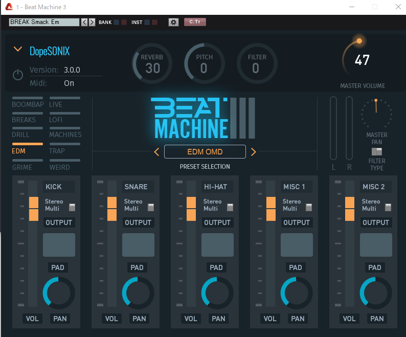Click the SNARE pan knob
The height and width of the screenshot is (337, 406).
click(x=138, y=293)
